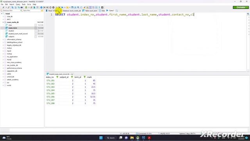Click the last black square toolbar icon

coord(102,7)
